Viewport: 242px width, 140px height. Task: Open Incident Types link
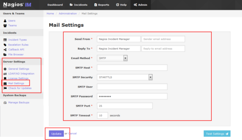[17, 40]
